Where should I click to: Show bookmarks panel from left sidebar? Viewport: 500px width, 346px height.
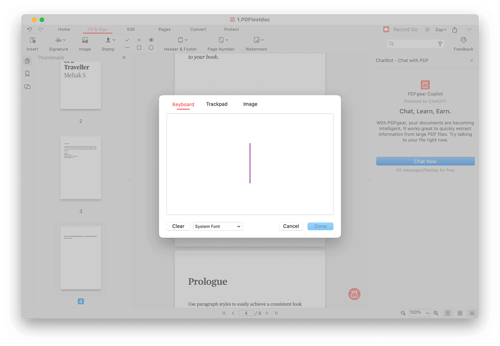point(27,74)
